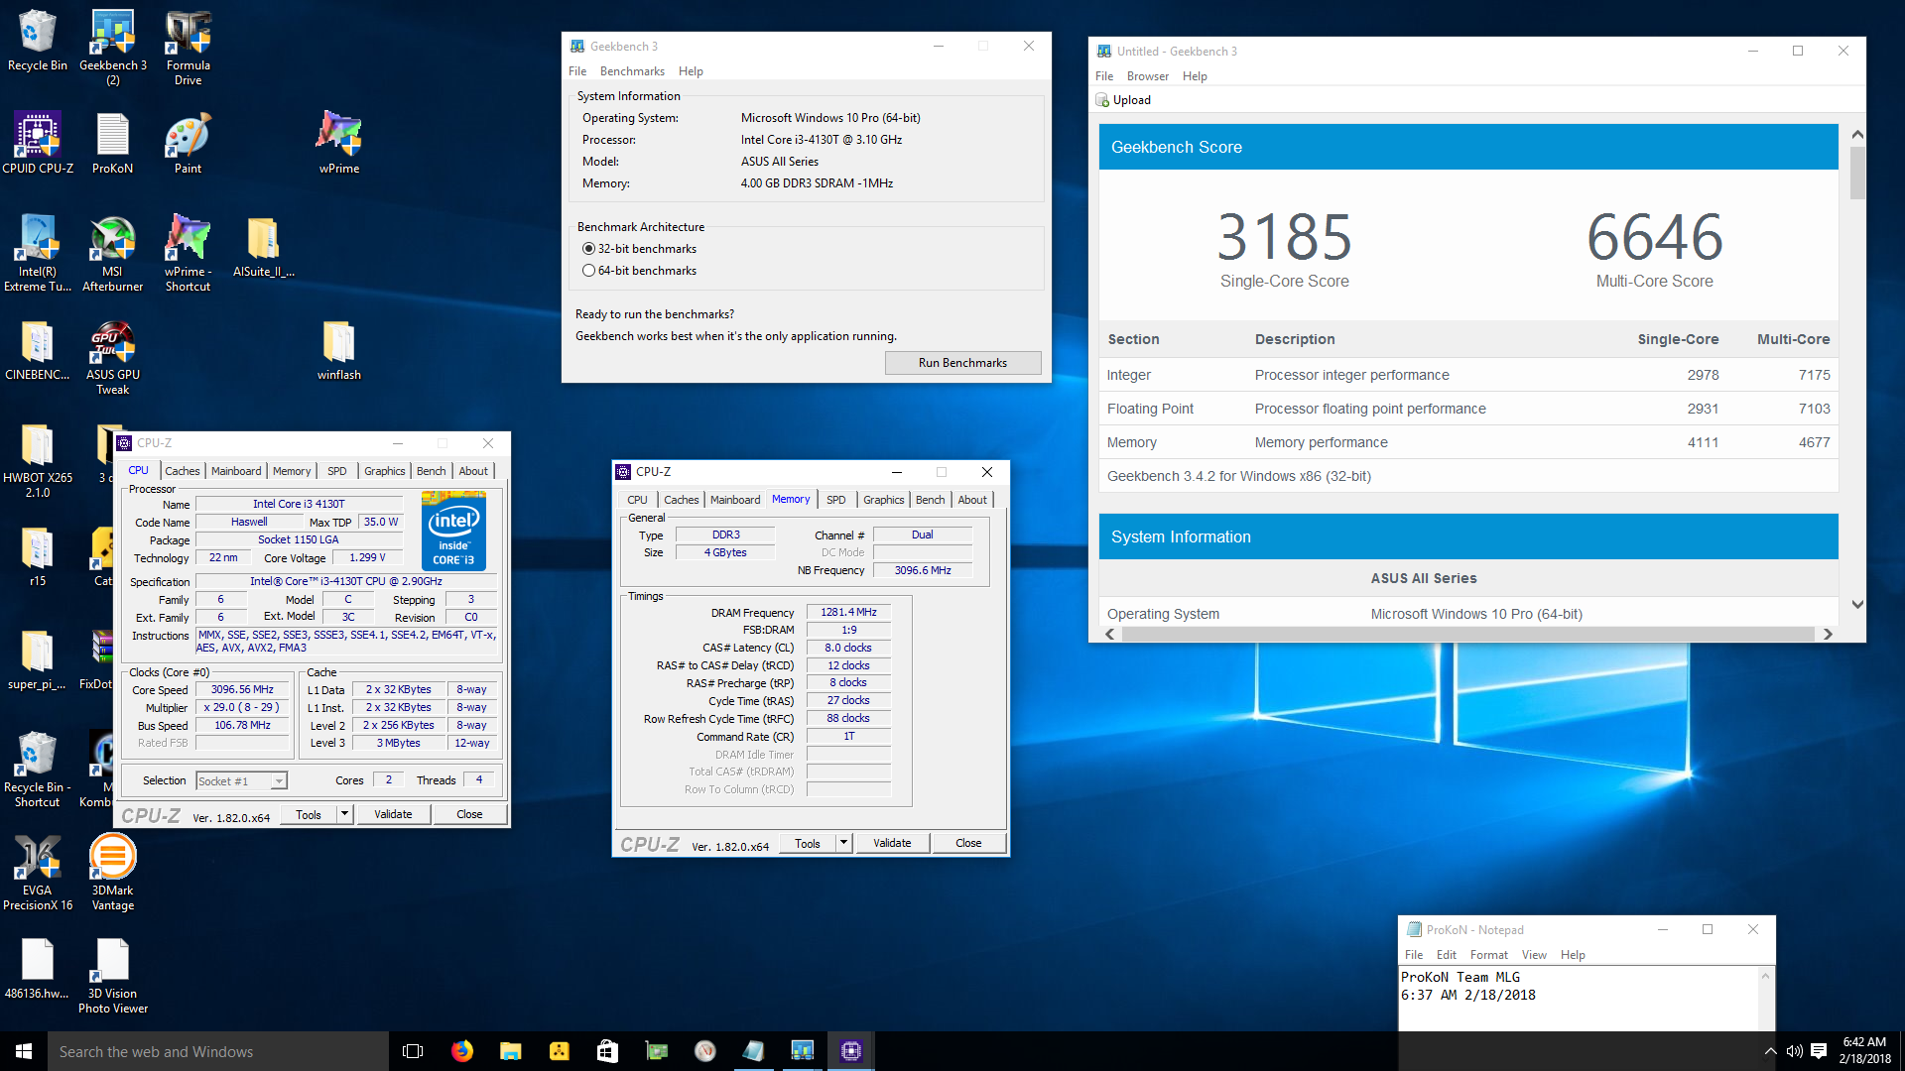This screenshot has width=1905, height=1071.
Task: Open MSI Afterburner desktop icon
Action: pos(112,254)
